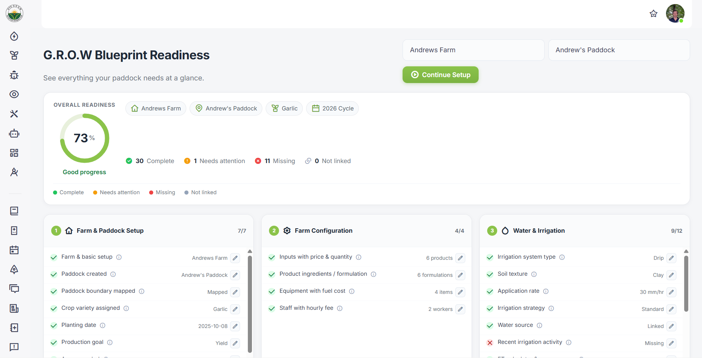Image resolution: width=702 pixels, height=358 pixels.
Task: Open the Andrew's Paddock selector dropdown
Action: click(x=619, y=50)
